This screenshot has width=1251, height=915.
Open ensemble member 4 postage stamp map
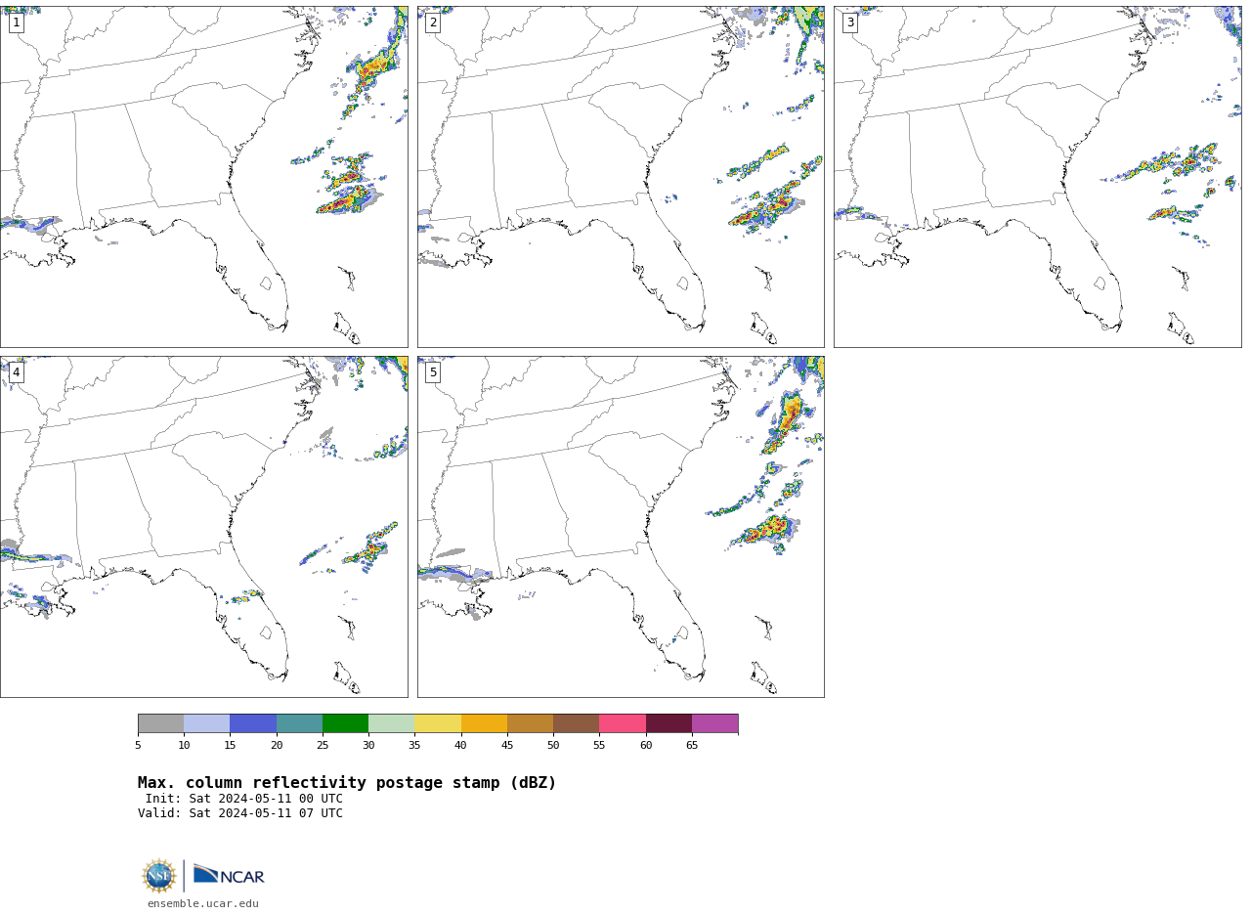203,527
